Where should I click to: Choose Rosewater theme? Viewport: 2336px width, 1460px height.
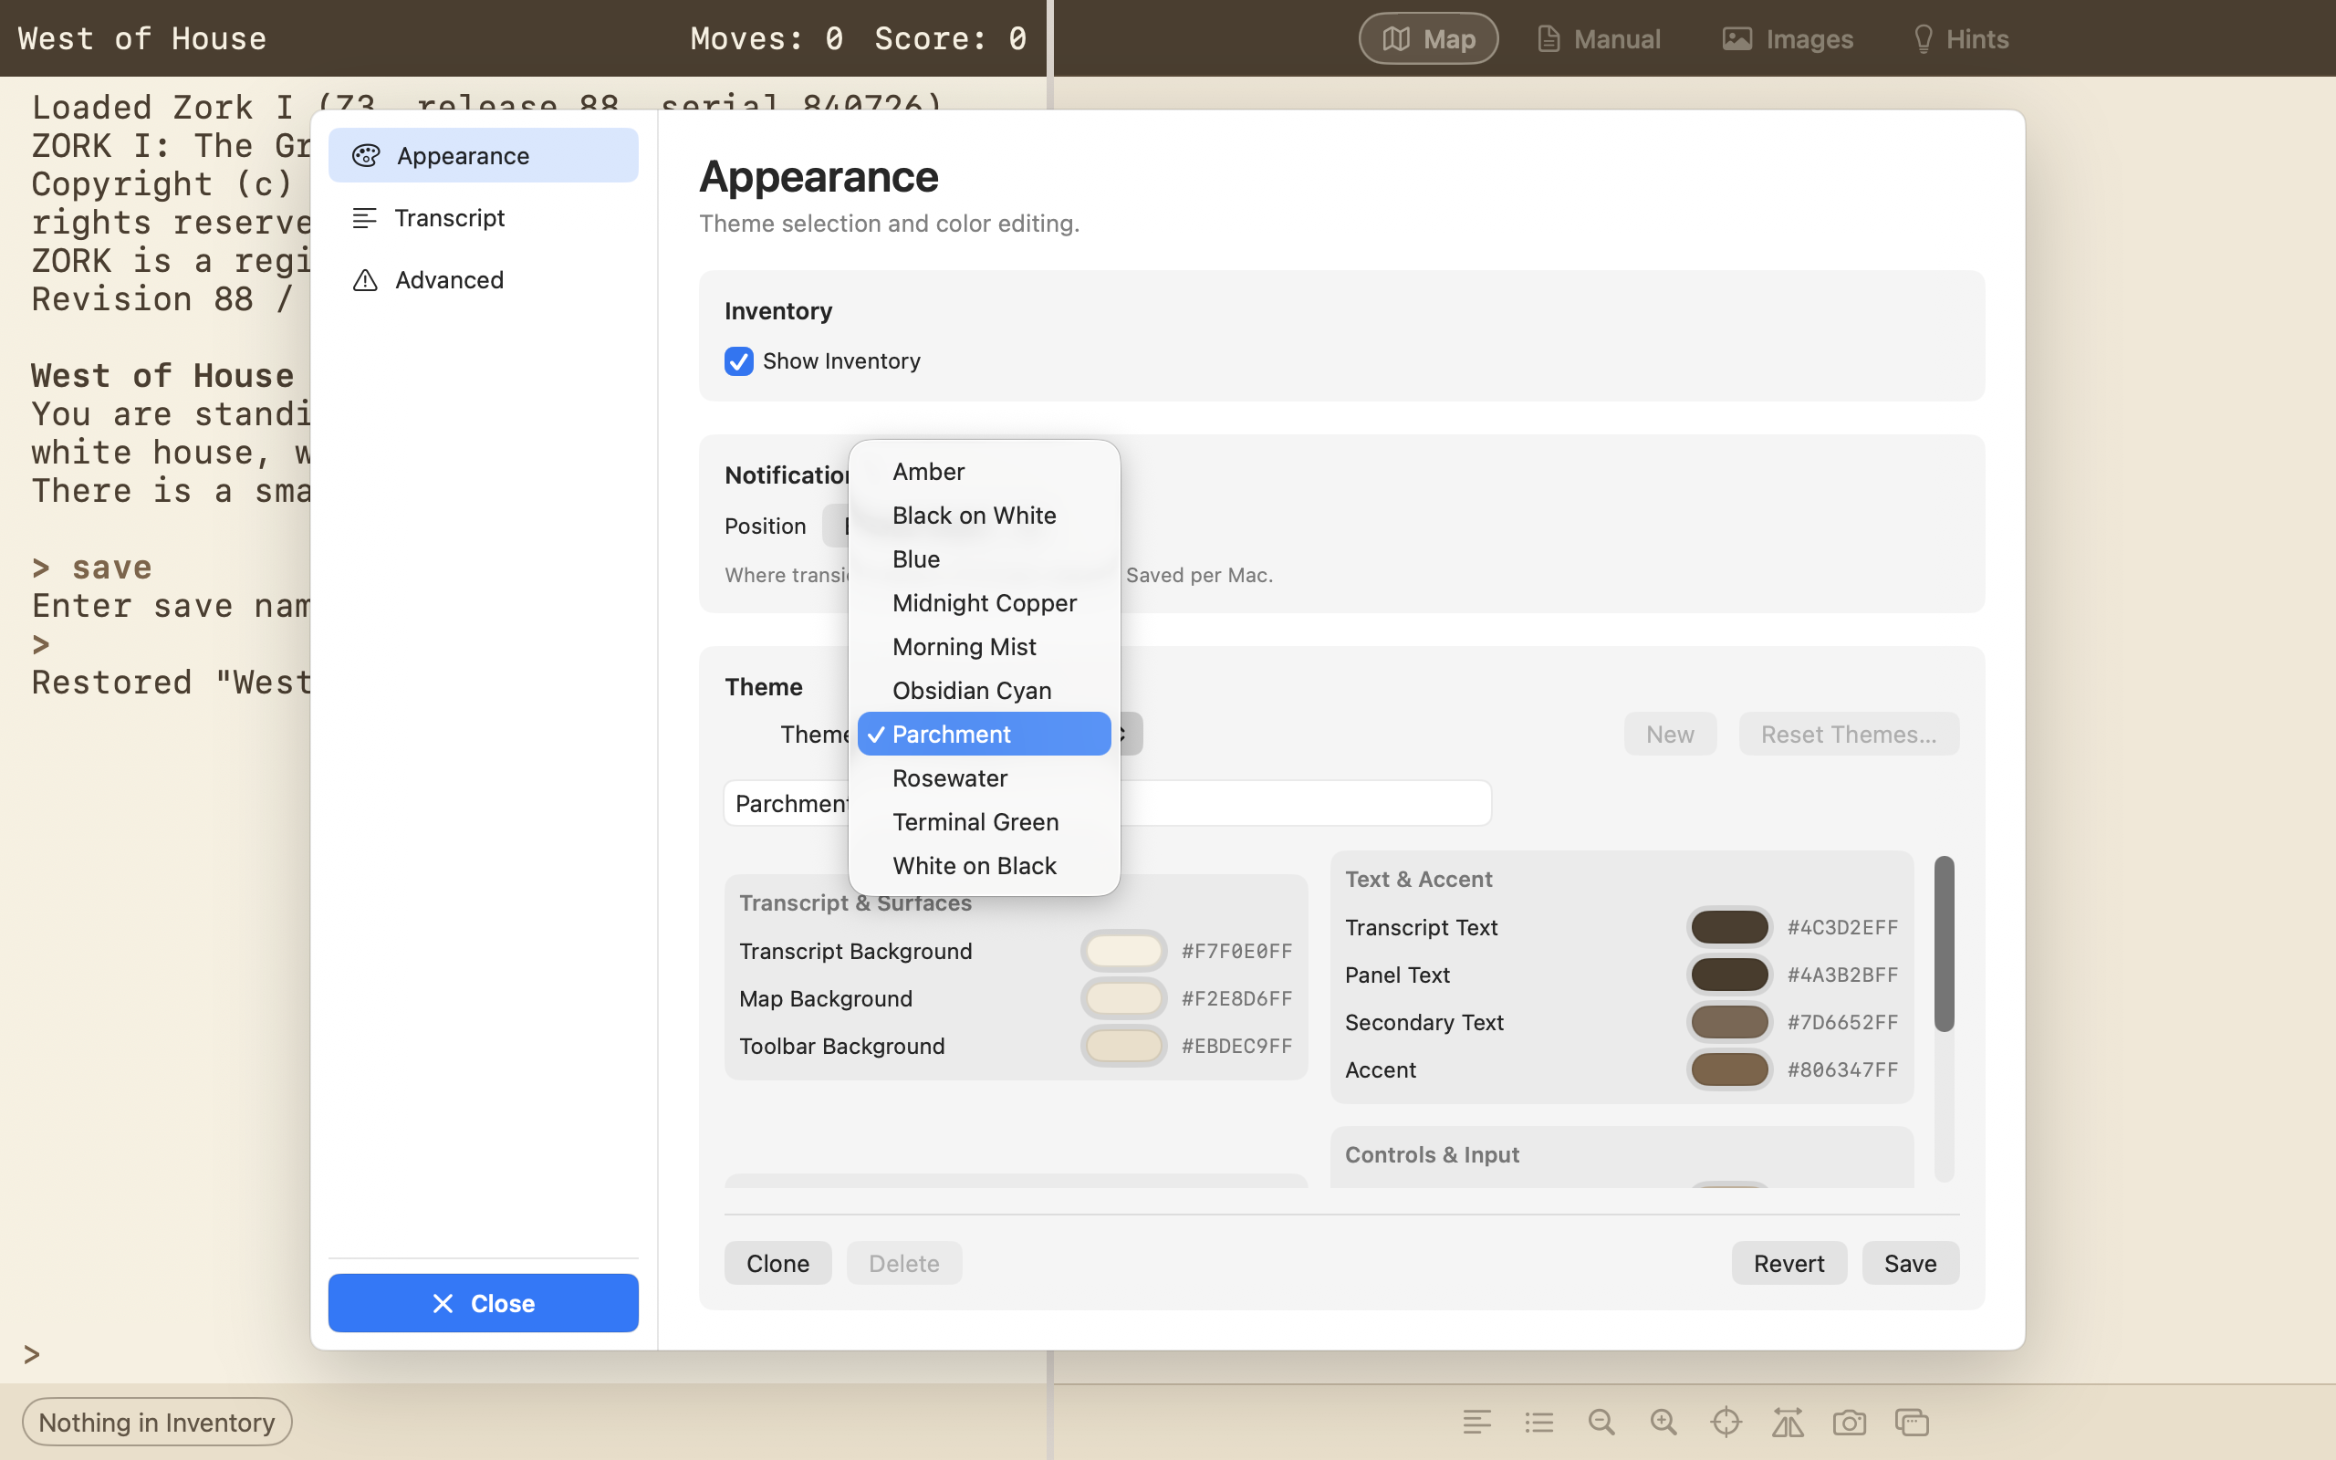point(984,777)
